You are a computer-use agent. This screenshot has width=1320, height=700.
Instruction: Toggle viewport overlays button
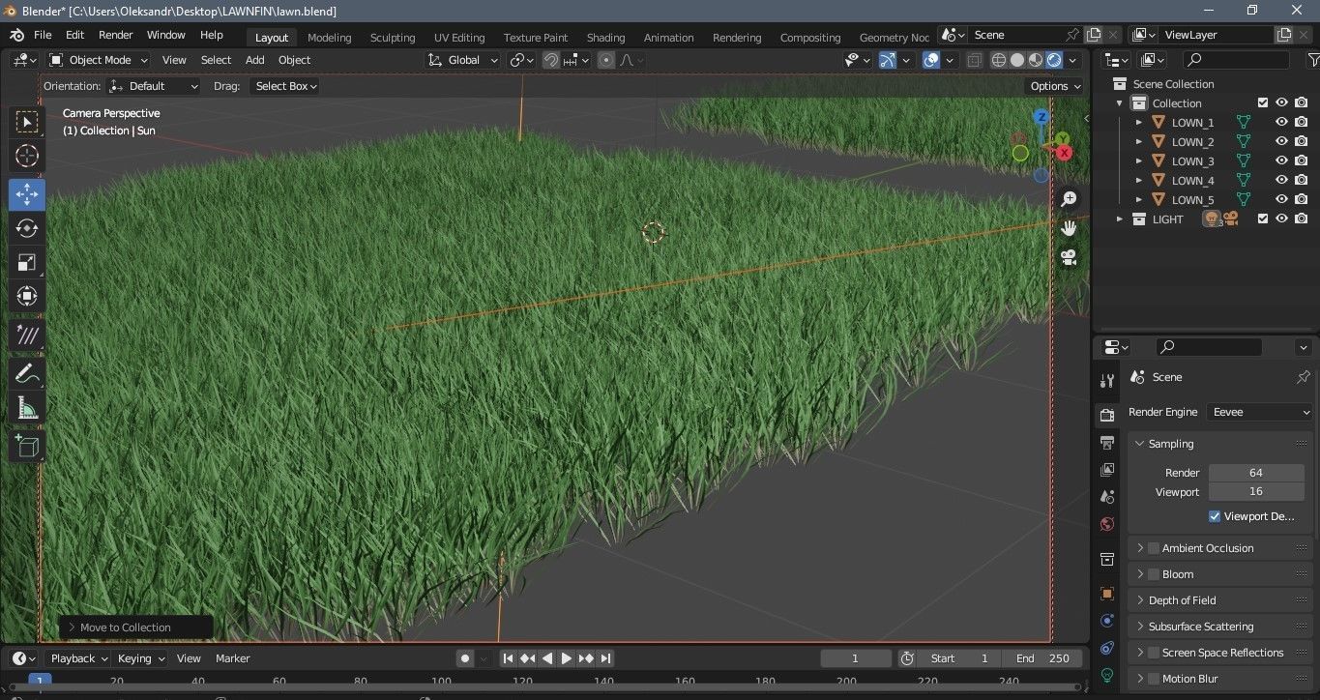pyautogui.click(x=930, y=60)
